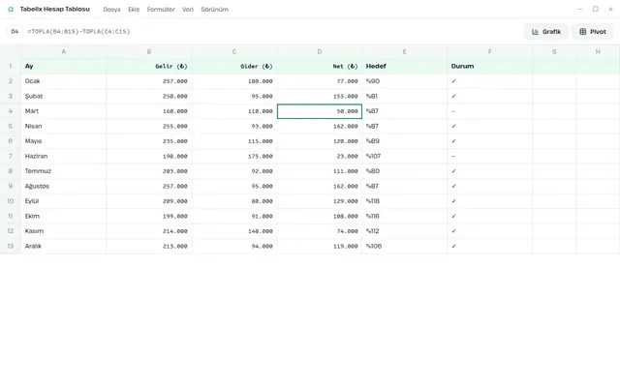Select column F header
620x387 pixels.
click(489, 51)
